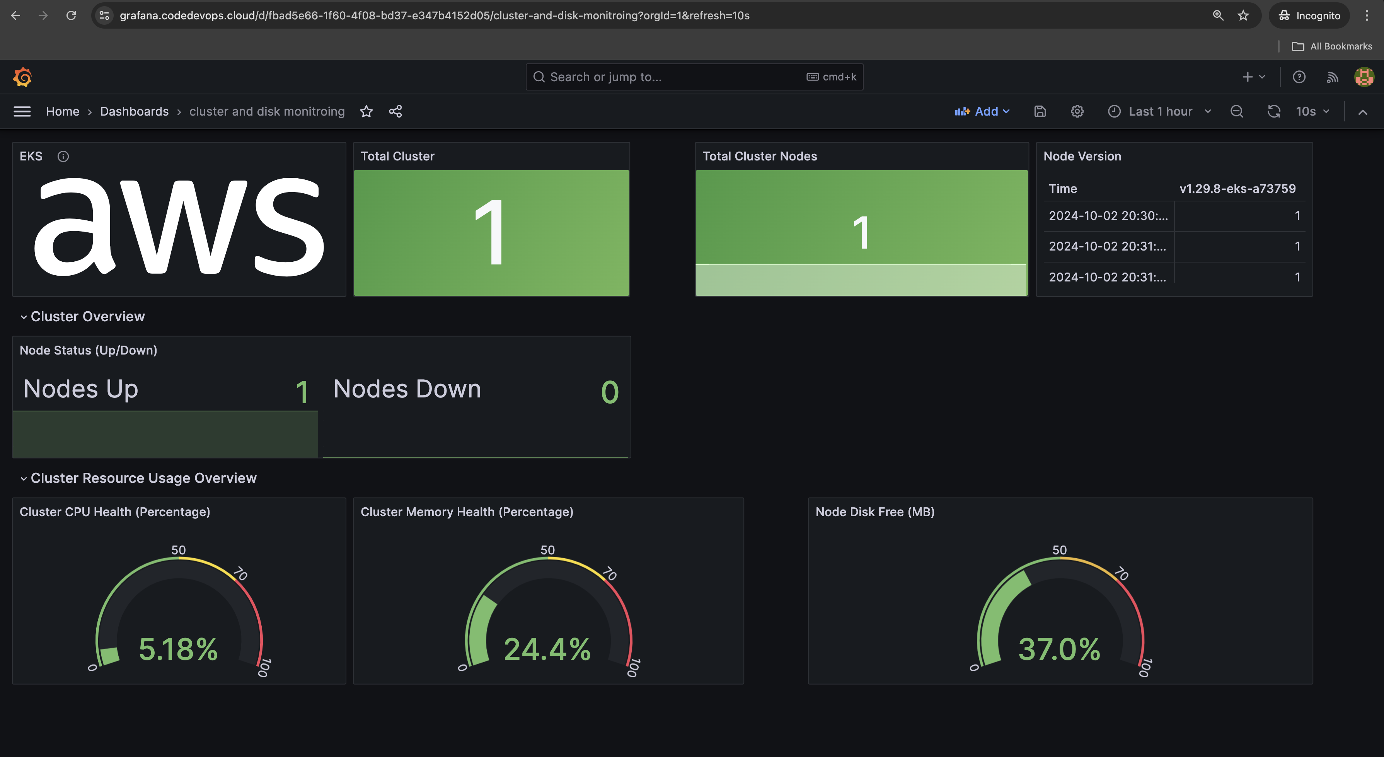Click the Nodes Up stat value
The image size is (1384, 757).
point(302,392)
